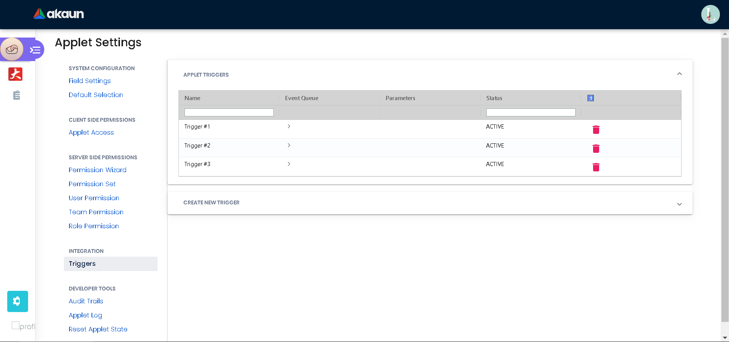The height and width of the screenshot is (342, 729).
Task: Open the user profile avatar
Action: tap(710, 14)
